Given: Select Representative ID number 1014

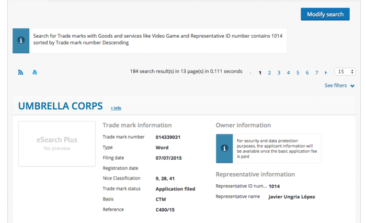Looking at the screenshot, I should 274,186.
